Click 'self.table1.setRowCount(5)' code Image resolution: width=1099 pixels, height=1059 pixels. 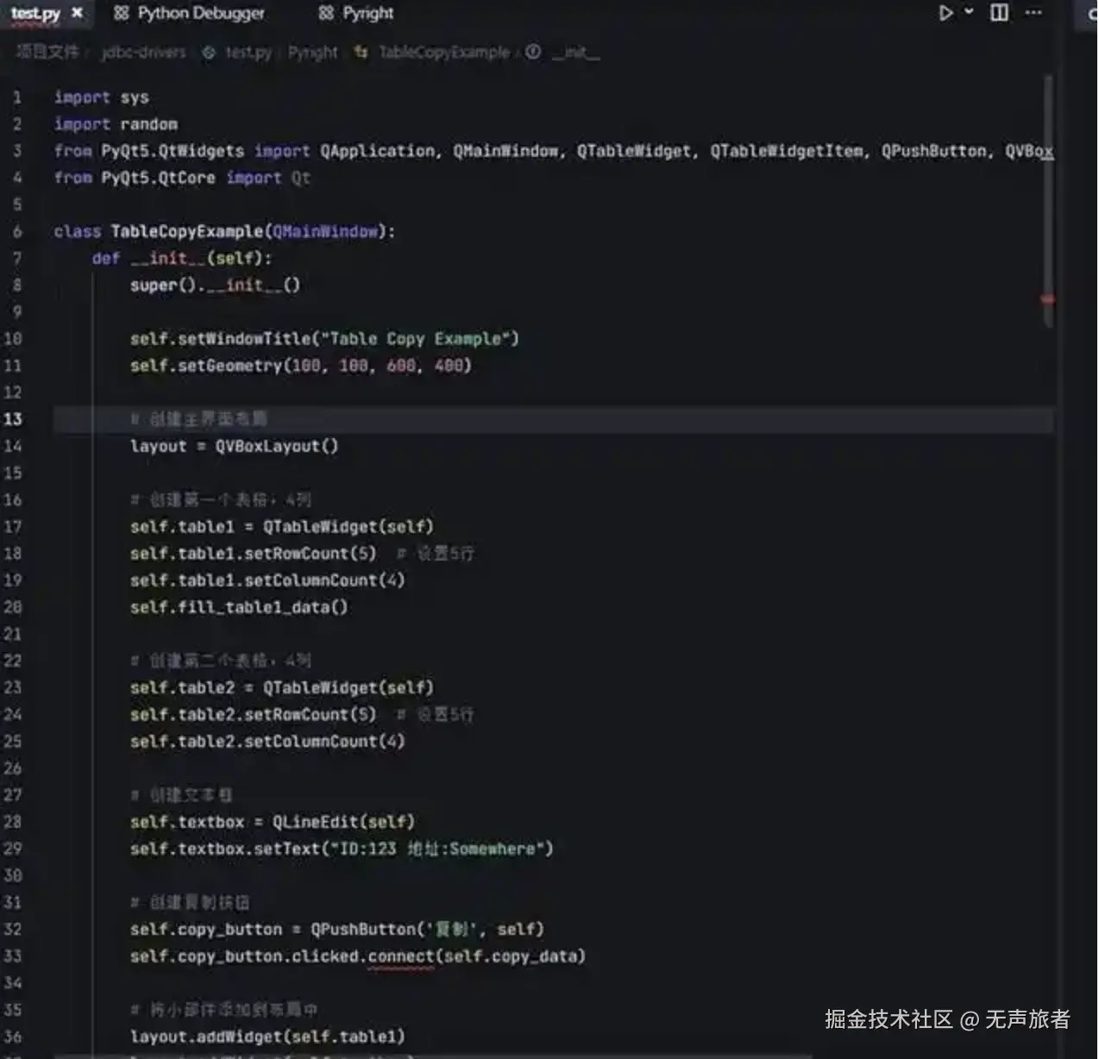point(254,553)
